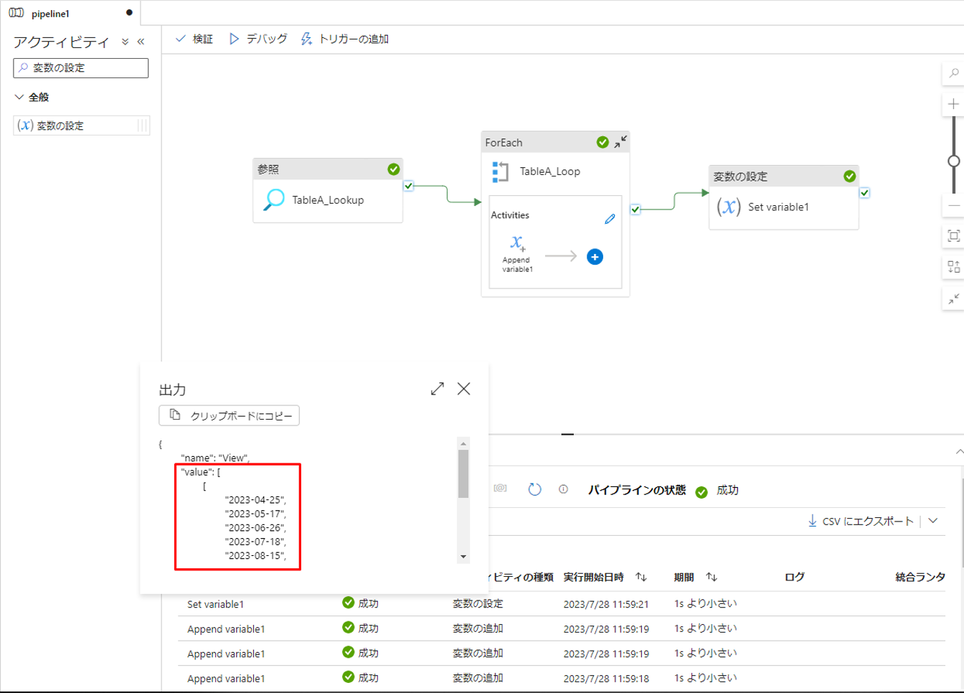Click the パイプラインの状態 success icon
964x693 pixels.
point(701,491)
